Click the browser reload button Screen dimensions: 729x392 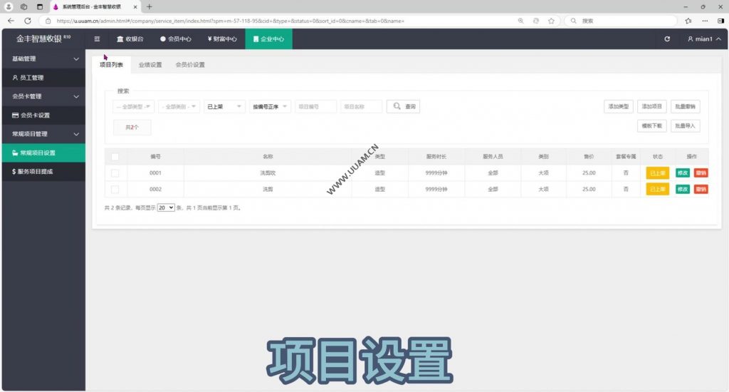point(28,21)
